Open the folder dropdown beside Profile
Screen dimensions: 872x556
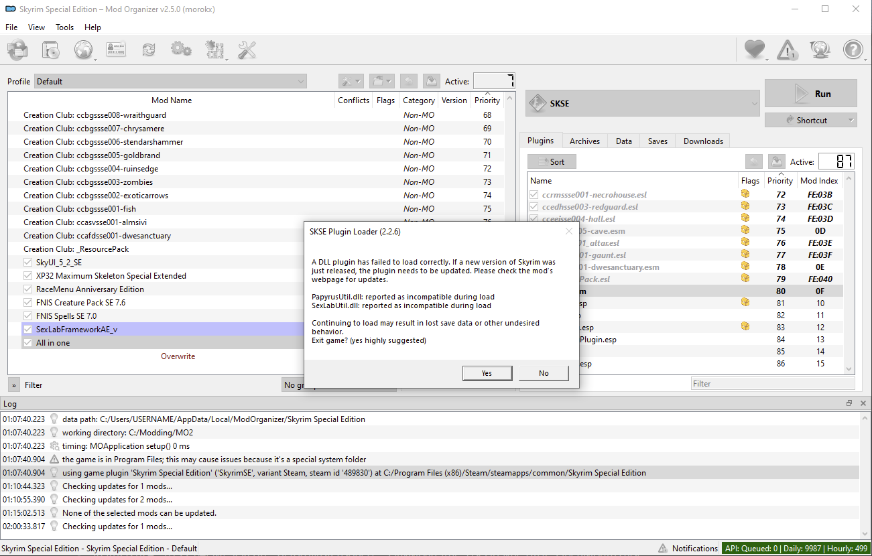[x=381, y=81]
